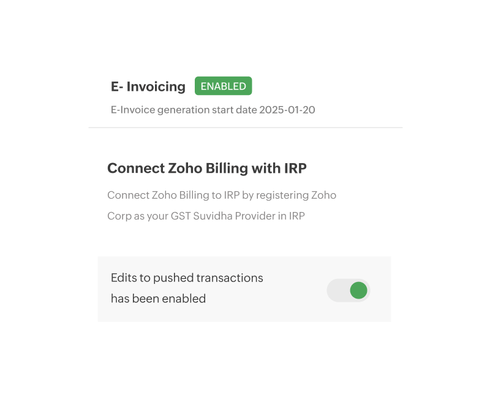Click the gray settings card panel
This screenshot has height=396, width=490.
(245, 289)
